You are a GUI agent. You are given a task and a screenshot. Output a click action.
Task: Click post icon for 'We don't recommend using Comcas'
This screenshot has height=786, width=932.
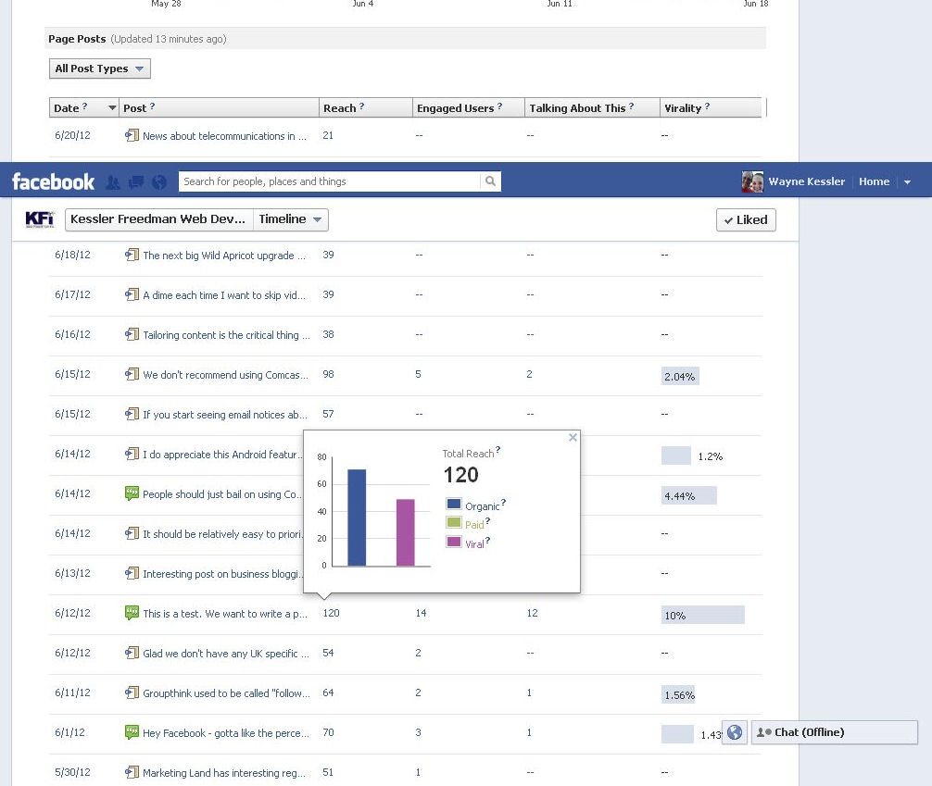(x=132, y=374)
